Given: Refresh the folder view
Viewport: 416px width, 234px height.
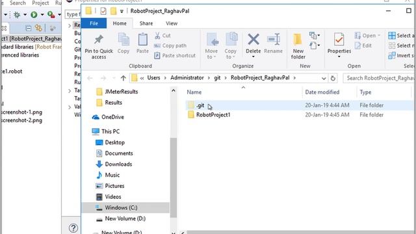Looking at the screenshot, I should point(333,78).
